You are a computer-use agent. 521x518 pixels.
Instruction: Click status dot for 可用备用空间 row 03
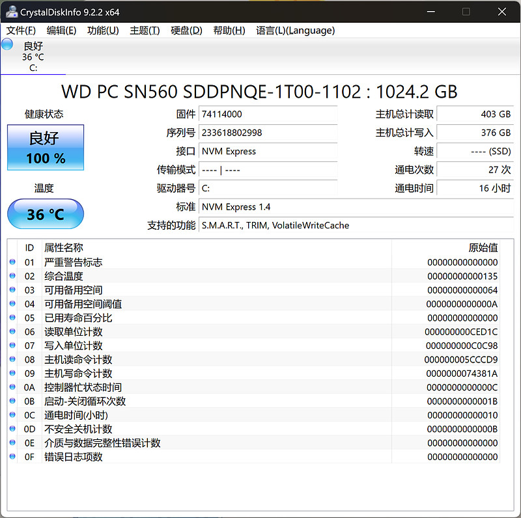click(12, 290)
